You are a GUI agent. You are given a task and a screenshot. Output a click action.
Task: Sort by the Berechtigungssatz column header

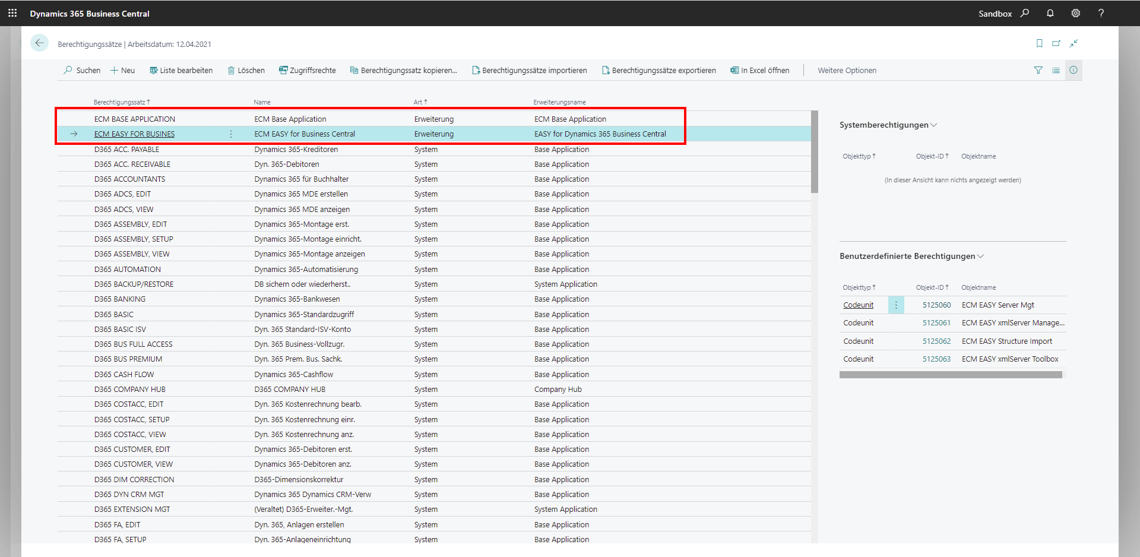tap(119, 102)
